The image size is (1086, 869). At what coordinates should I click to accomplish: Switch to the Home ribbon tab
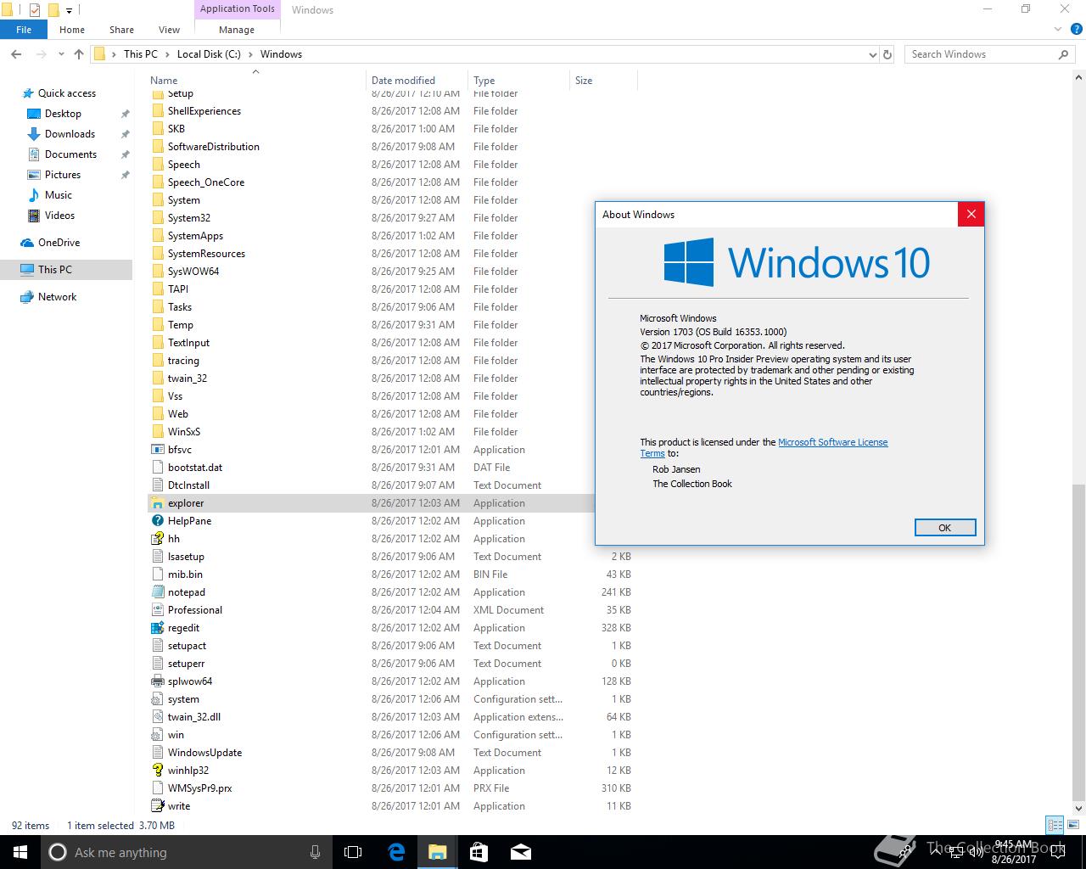pyautogui.click(x=72, y=29)
